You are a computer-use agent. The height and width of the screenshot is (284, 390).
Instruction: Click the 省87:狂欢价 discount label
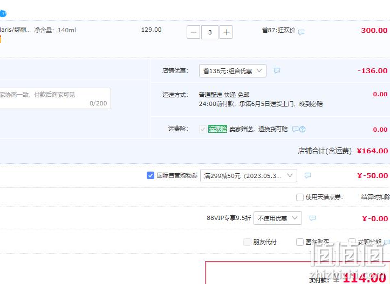click(278, 30)
